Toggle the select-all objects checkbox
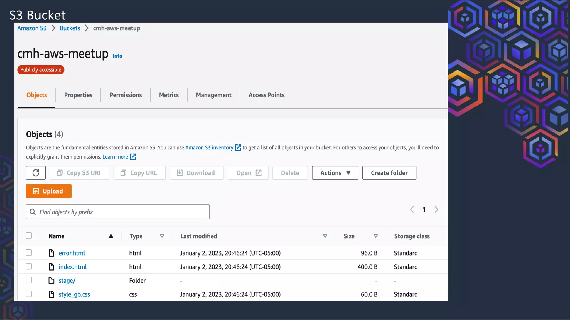Viewport: 570px width, 320px height. click(x=29, y=236)
